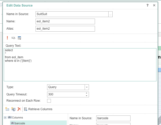Click the help question mark icon

147,5
